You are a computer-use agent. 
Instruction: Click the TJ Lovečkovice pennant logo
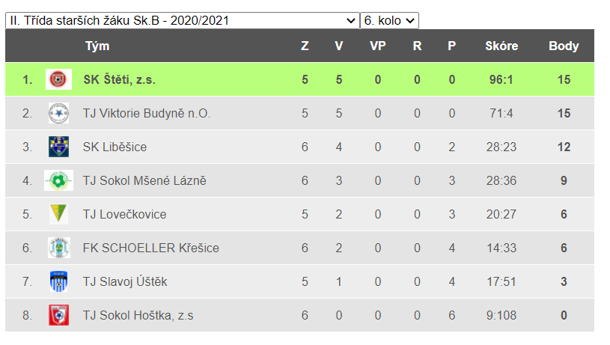click(58, 214)
